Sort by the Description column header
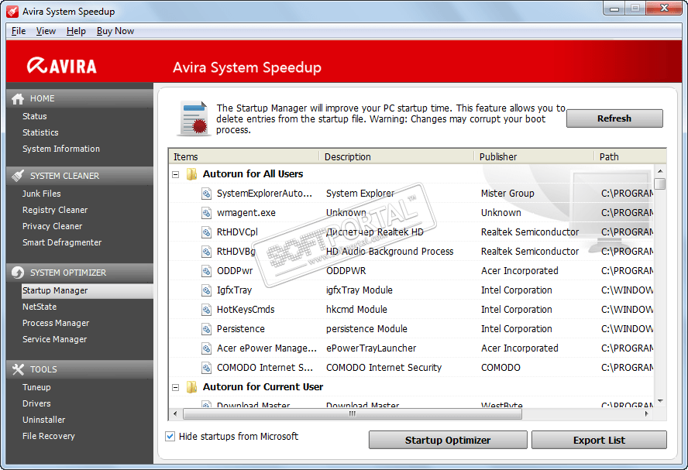 [397, 157]
